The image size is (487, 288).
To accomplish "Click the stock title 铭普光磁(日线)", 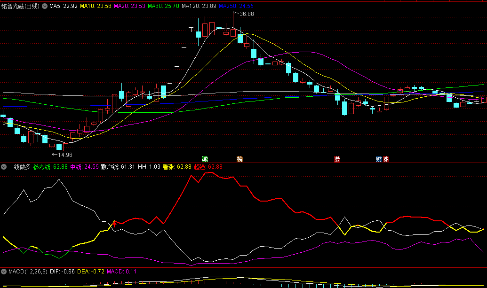I will [x=20, y=6].
